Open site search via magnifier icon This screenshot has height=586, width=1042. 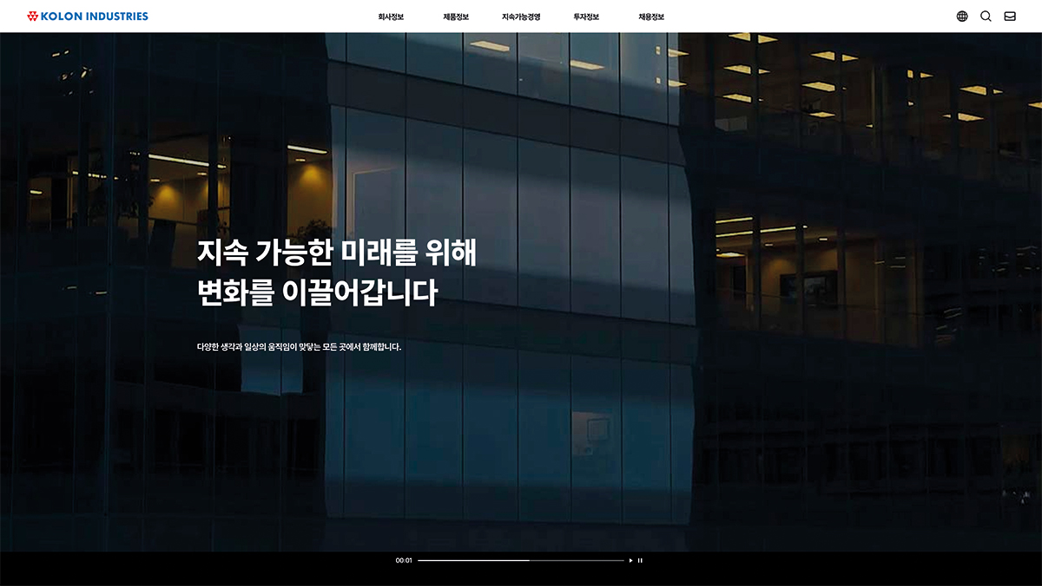986,16
